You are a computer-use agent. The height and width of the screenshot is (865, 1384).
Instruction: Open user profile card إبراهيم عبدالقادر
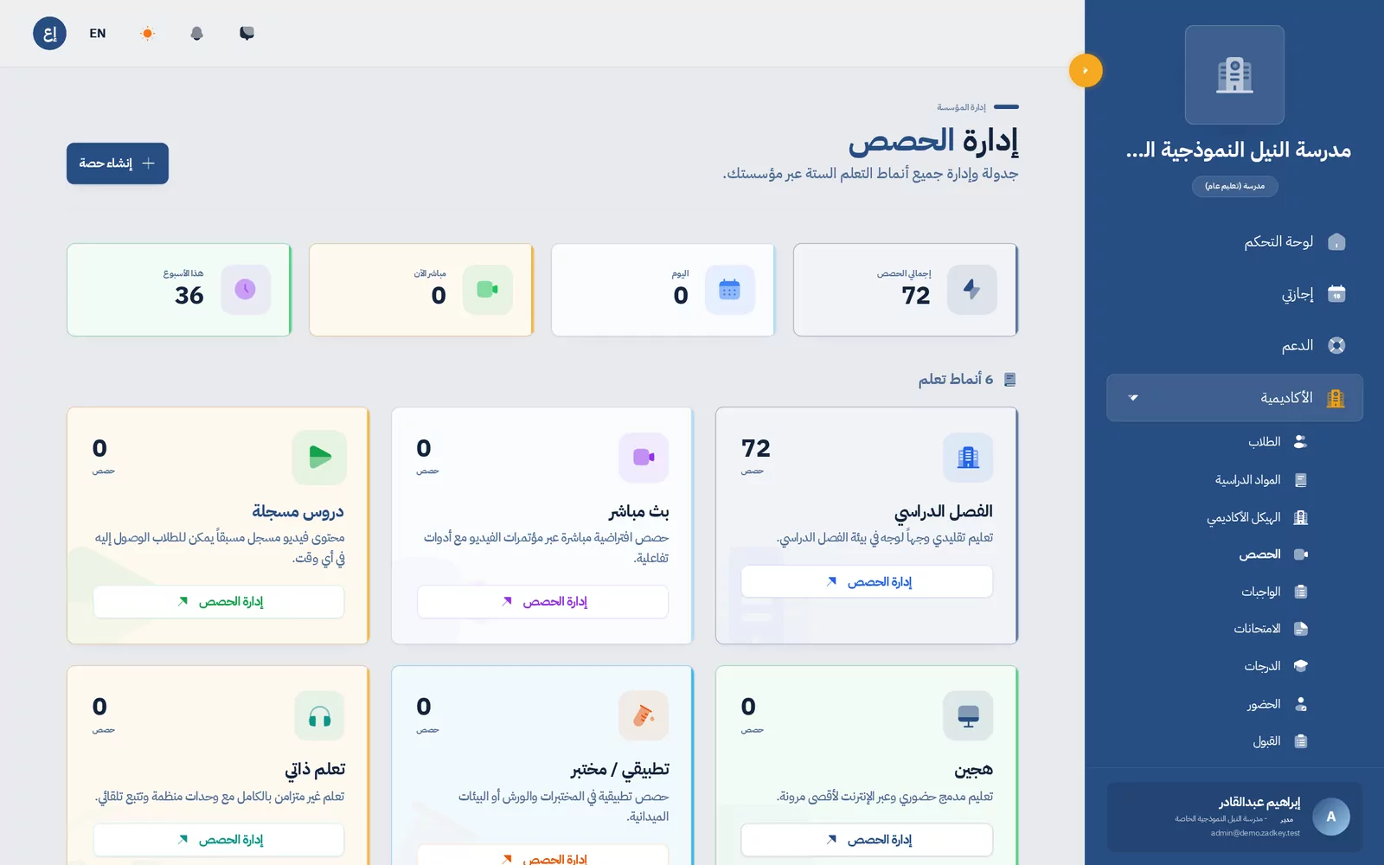point(1234,817)
